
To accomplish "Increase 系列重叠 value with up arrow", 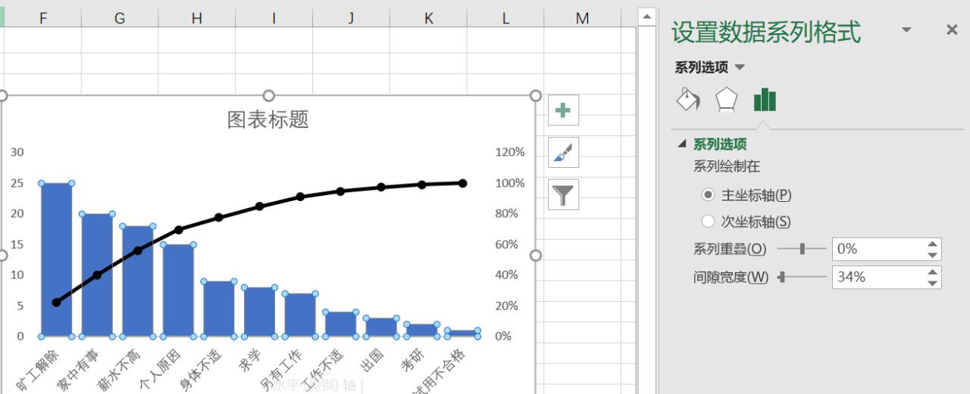I will pos(933,244).
